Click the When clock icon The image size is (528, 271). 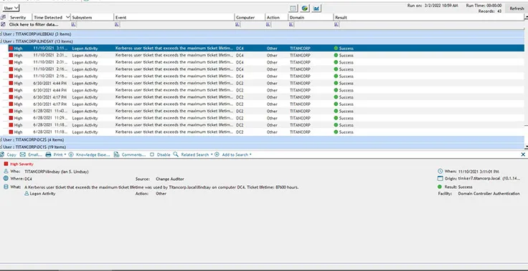pos(440,172)
